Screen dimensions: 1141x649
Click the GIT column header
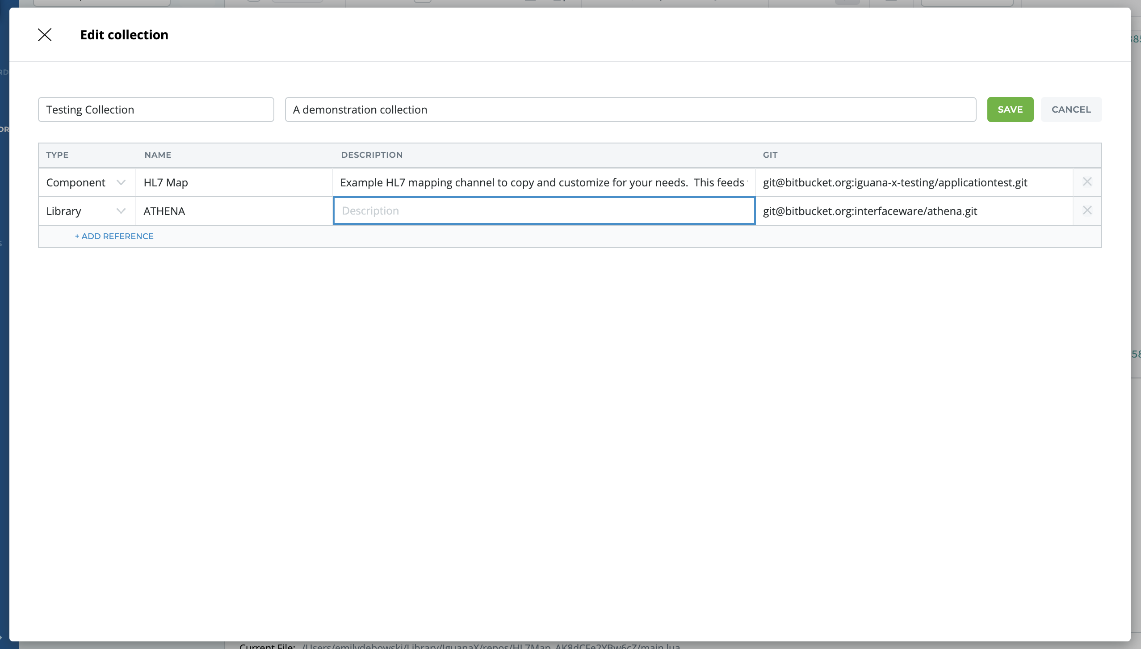click(770, 155)
